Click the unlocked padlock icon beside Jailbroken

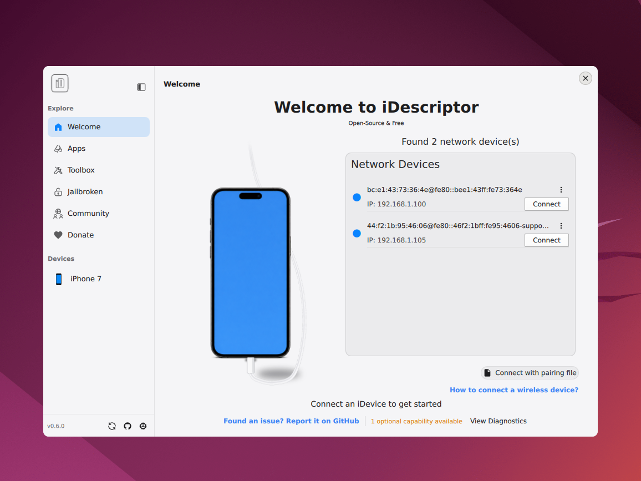point(58,192)
